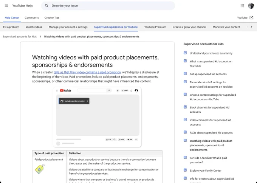Open Create & grow your channel topic
The height and width of the screenshot is (183, 257).
189,27
